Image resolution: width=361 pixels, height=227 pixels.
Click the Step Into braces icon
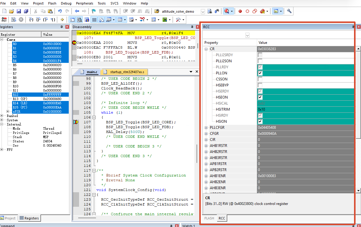point(31,20)
